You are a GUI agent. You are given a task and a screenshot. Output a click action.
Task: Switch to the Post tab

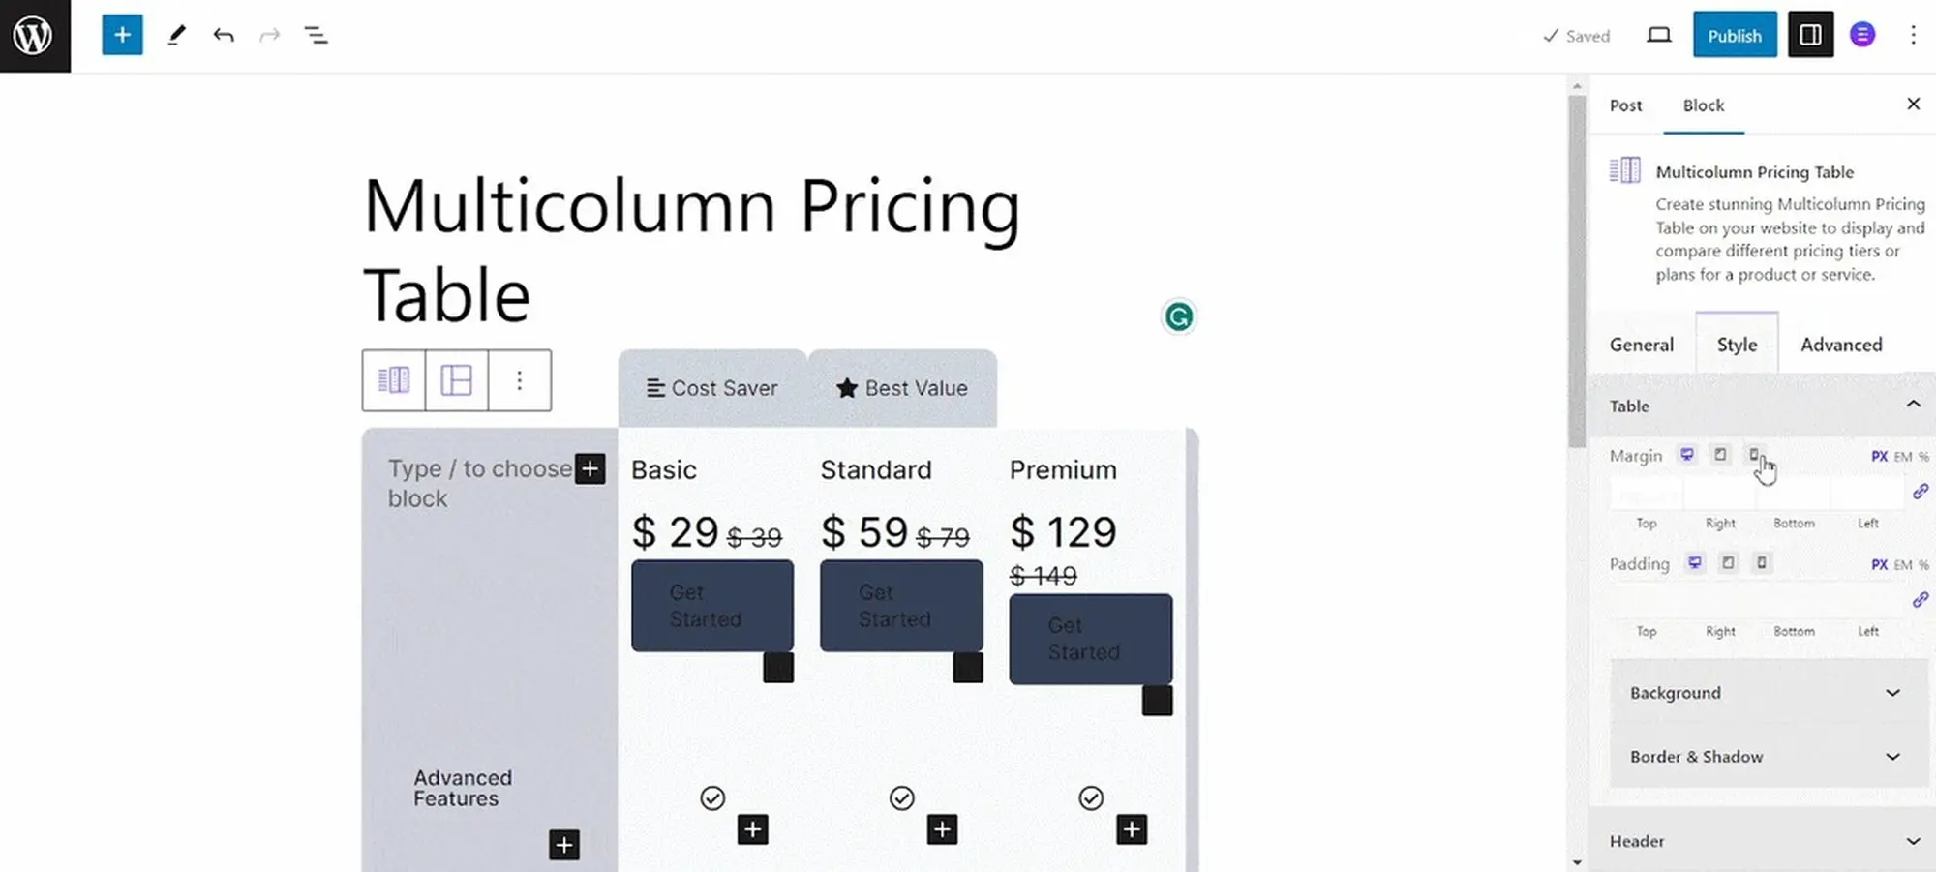[x=1625, y=105]
